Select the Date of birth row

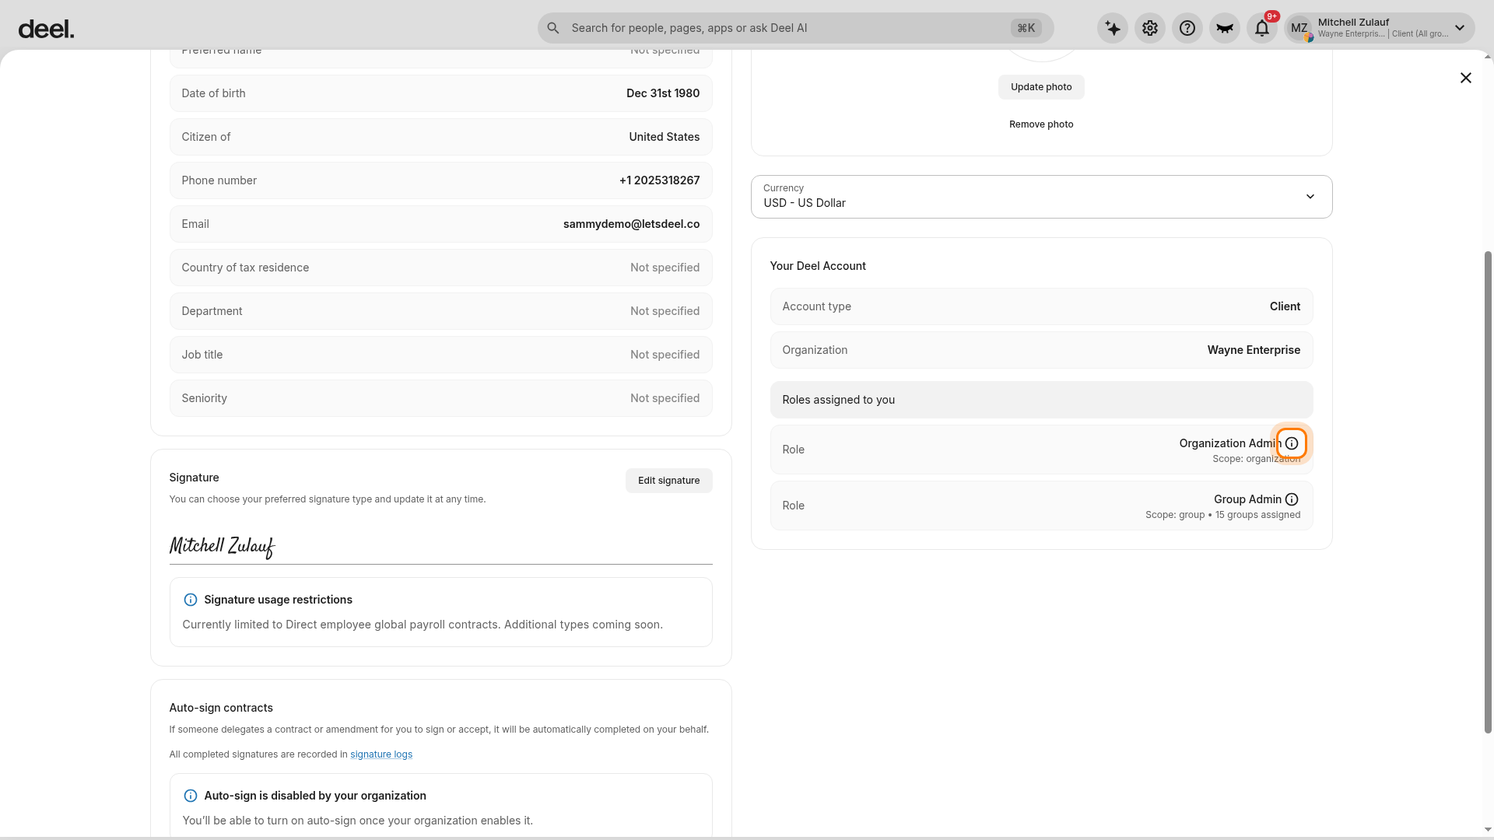440,93
